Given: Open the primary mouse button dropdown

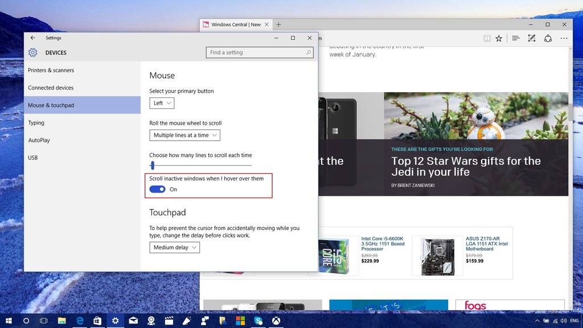Looking at the screenshot, I should click(161, 103).
